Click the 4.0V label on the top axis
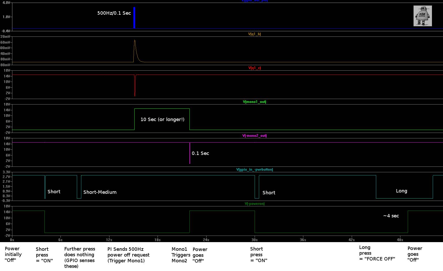This screenshot has height=271, width=443. (x=6, y=3)
